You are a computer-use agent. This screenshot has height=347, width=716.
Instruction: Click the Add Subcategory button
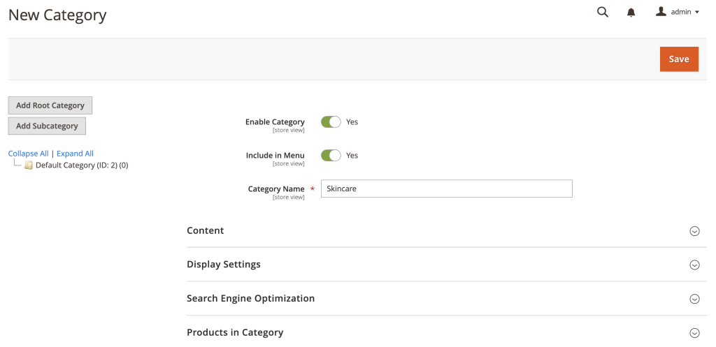pyautogui.click(x=47, y=126)
